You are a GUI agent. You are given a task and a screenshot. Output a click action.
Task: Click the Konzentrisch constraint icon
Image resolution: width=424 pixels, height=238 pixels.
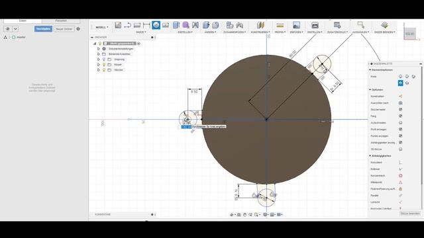click(400, 176)
